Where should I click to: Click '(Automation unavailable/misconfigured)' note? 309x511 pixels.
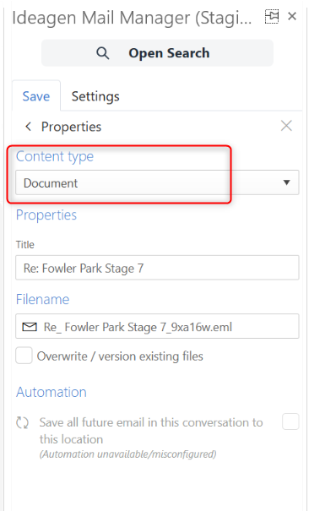point(128,454)
